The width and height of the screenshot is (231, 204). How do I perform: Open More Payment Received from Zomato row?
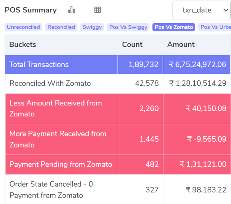click(x=118, y=139)
